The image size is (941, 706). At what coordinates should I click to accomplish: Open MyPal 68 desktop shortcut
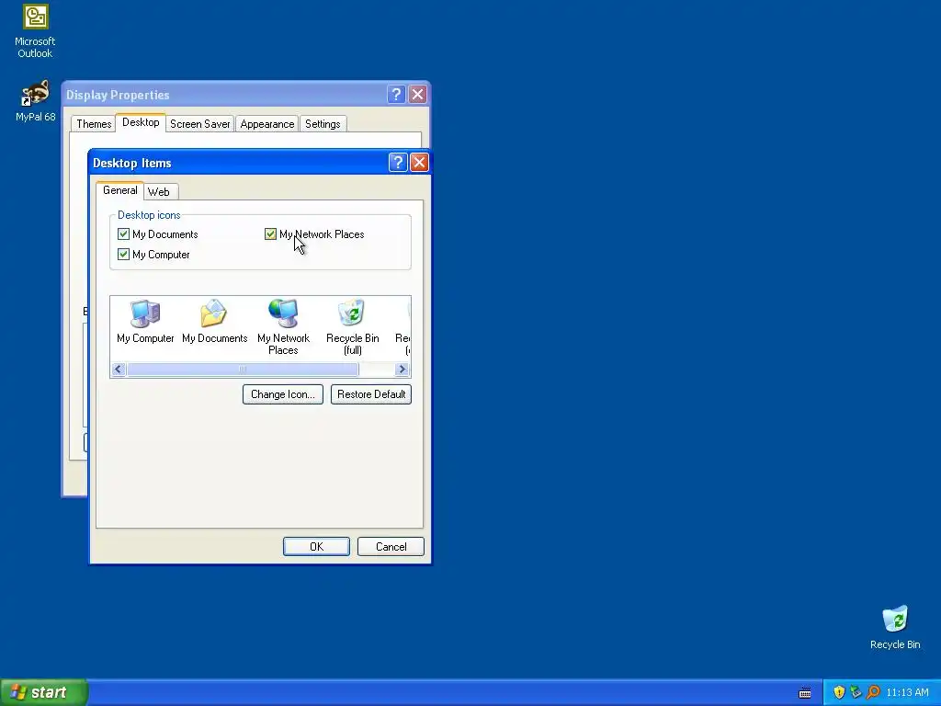pyautogui.click(x=35, y=101)
